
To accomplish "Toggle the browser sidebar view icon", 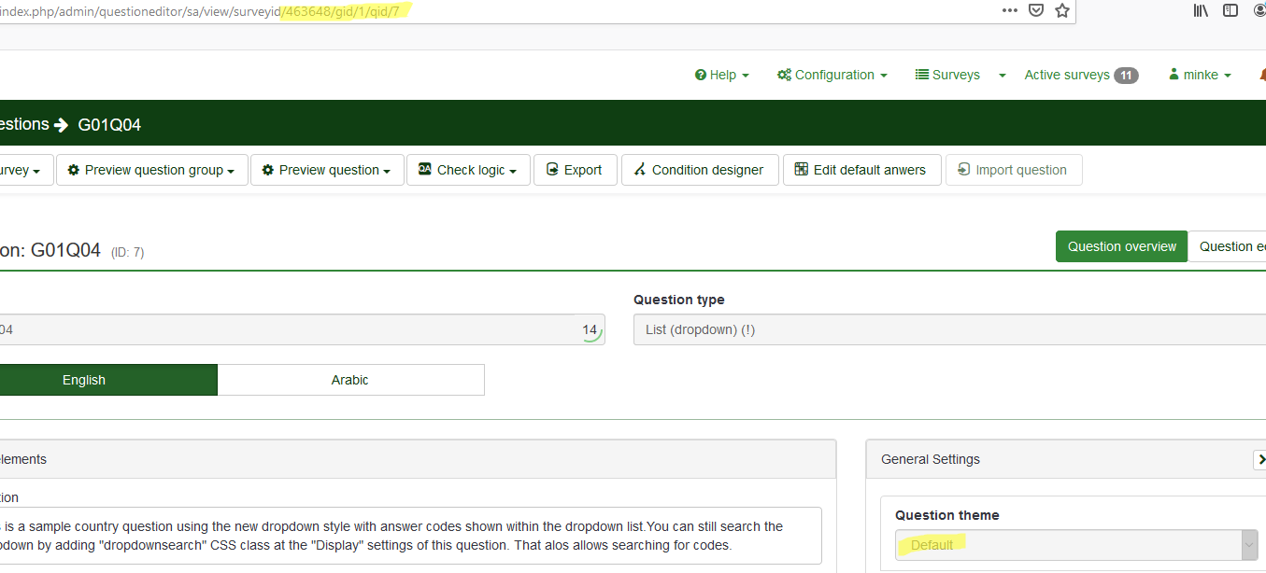I will pos(1230,11).
